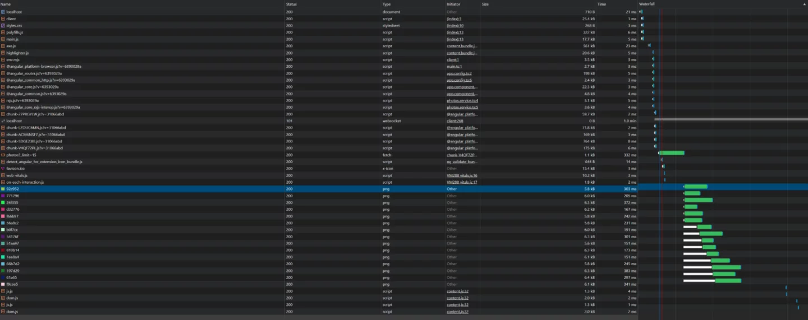Open the main.ts:1 initiator link

click(454, 66)
